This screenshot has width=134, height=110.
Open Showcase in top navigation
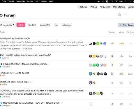[x=105, y=7]
